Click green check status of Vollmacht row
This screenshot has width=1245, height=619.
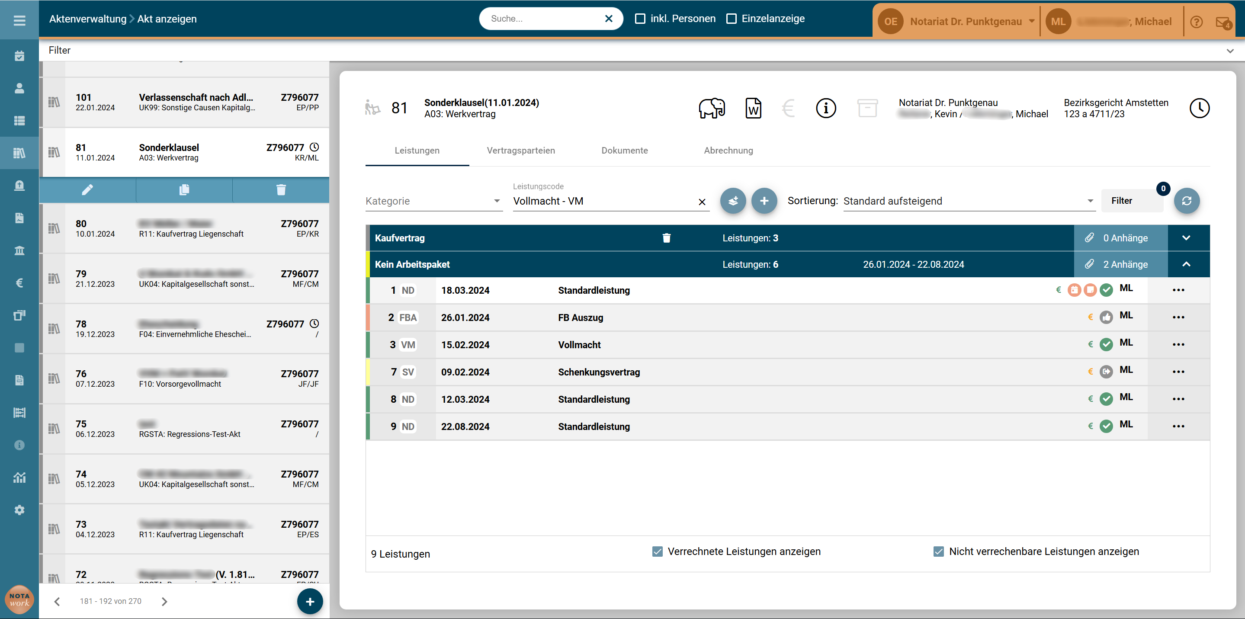click(1106, 344)
